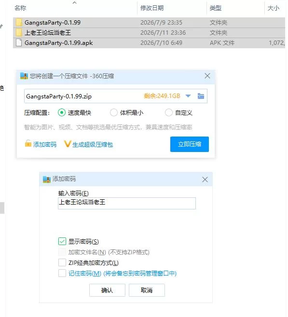Image resolution: width=288 pixels, height=317 pixels.
Task: Uncheck the 显示密码 checkbox
Action: [x=62, y=241]
